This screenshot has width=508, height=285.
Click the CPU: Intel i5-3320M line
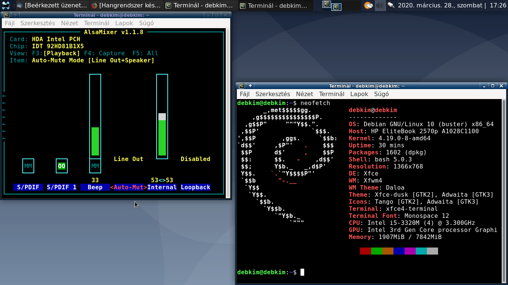[x=412, y=223]
